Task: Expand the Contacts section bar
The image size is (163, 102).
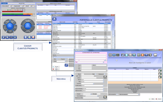Action: [135, 68]
